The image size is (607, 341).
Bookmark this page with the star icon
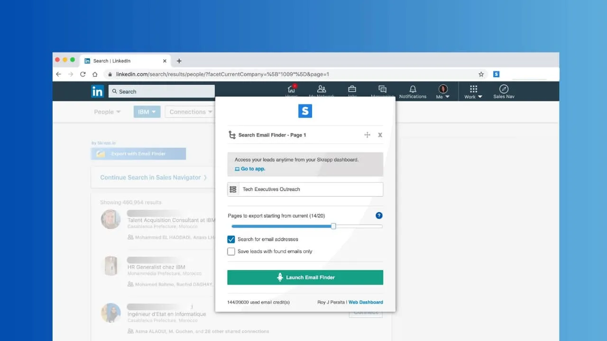481,74
